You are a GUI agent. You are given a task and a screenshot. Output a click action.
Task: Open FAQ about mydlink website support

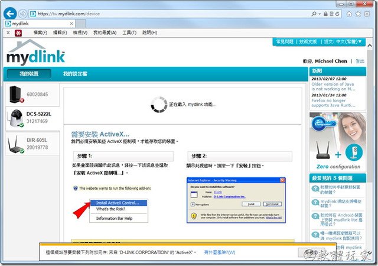click(341, 203)
